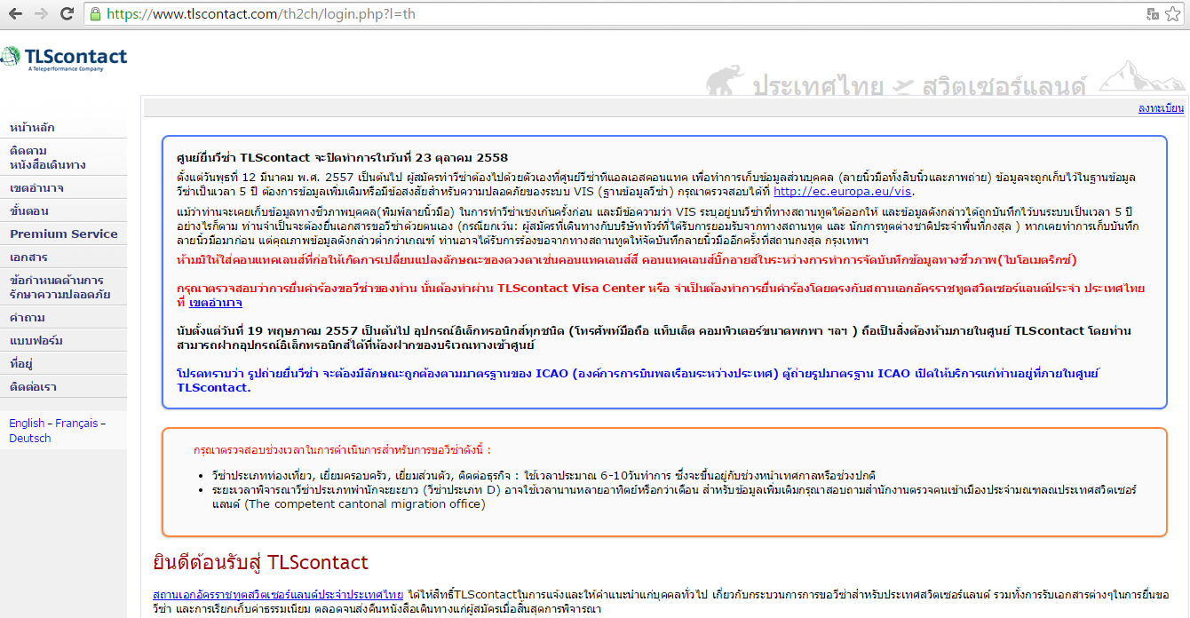Click the red underlined เขตอำนาจ link
Screen dimensions: 1190x618
[216, 303]
